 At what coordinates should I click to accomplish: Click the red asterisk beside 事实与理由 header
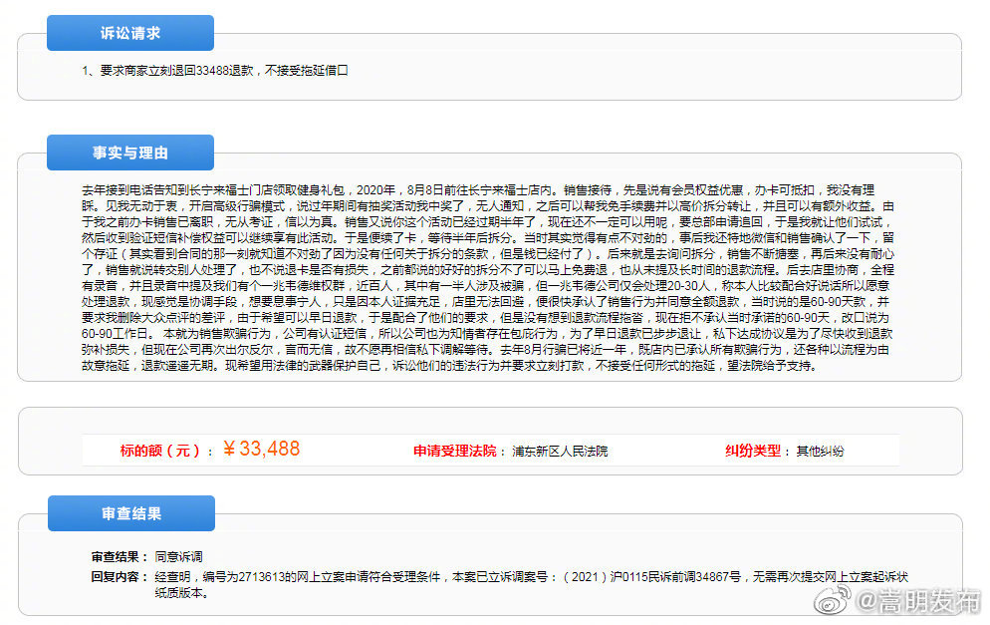40,152
